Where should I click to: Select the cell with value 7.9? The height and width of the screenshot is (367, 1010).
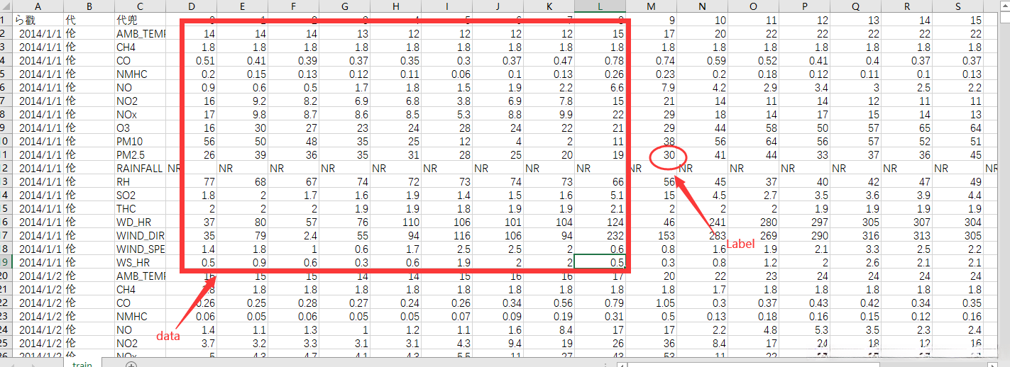click(651, 87)
